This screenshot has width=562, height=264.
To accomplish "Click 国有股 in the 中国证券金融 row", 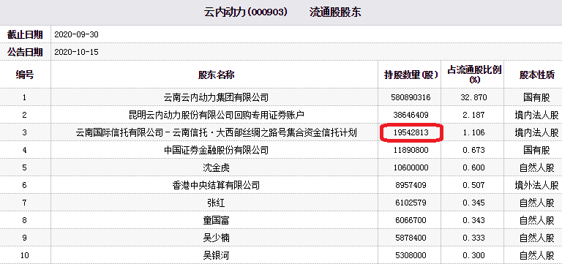I will pos(536,150).
